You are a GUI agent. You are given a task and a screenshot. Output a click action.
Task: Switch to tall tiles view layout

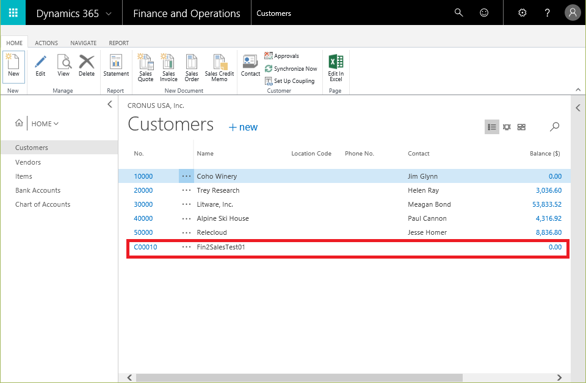(x=507, y=127)
